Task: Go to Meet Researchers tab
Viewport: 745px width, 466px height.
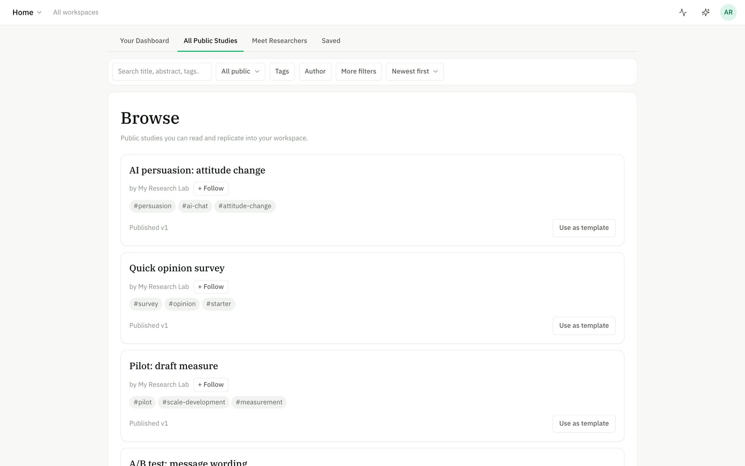Action: [279, 41]
